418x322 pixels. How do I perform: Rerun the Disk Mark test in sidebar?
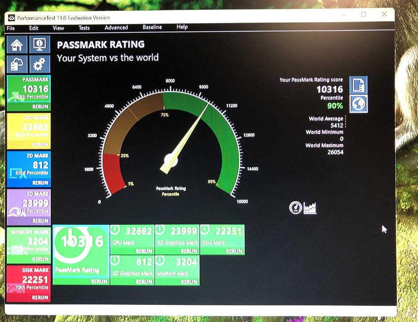(40, 298)
